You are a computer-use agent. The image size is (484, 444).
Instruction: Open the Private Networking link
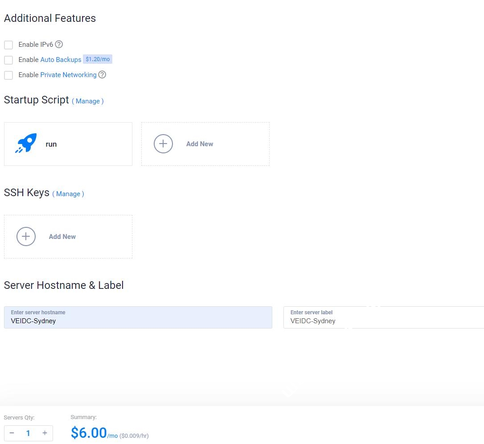click(68, 75)
